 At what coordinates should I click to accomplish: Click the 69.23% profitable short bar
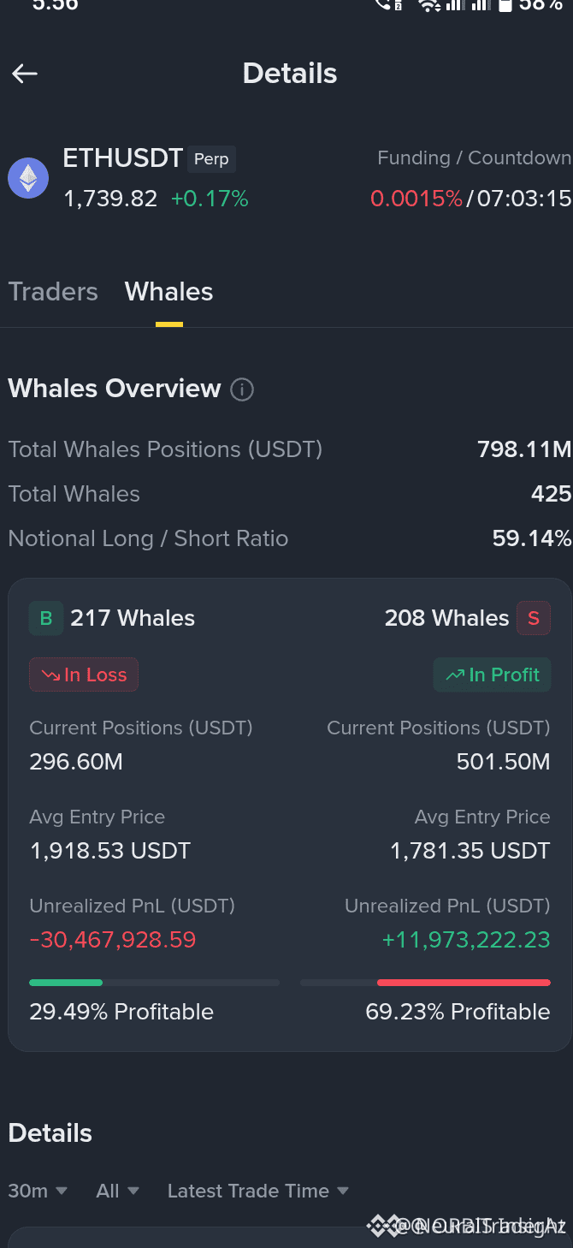click(425, 983)
